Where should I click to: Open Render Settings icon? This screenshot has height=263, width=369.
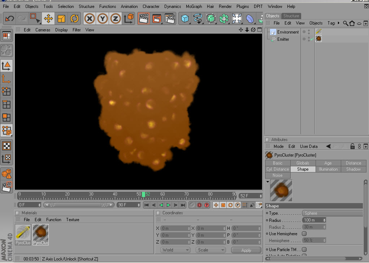point(170,18)
